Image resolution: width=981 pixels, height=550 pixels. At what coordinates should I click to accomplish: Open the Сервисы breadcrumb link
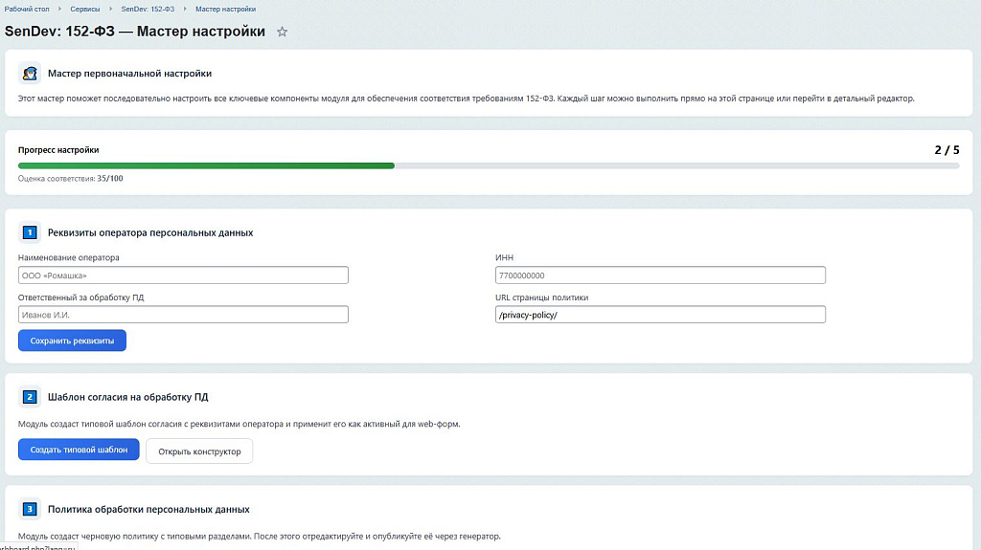pos(84,9)
